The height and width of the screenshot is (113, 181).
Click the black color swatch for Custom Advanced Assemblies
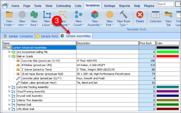[167, 47]
